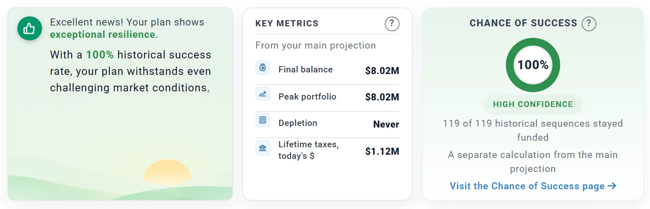
Task: Click "From your main projection" subtitle
Action: [316, 45]
